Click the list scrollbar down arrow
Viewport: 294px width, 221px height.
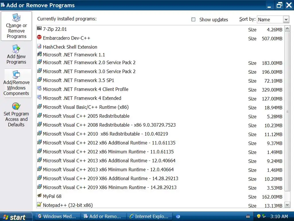(x=287, y=205)
